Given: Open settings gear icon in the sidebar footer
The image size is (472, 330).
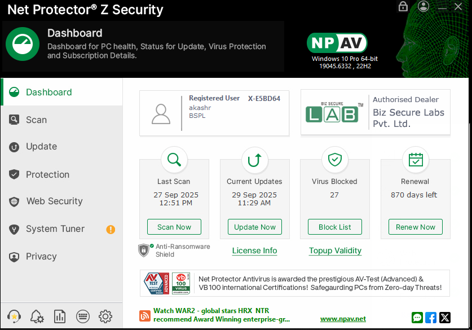Looking at the screenshot, I should pyautogui.click(x=105, y=316).
